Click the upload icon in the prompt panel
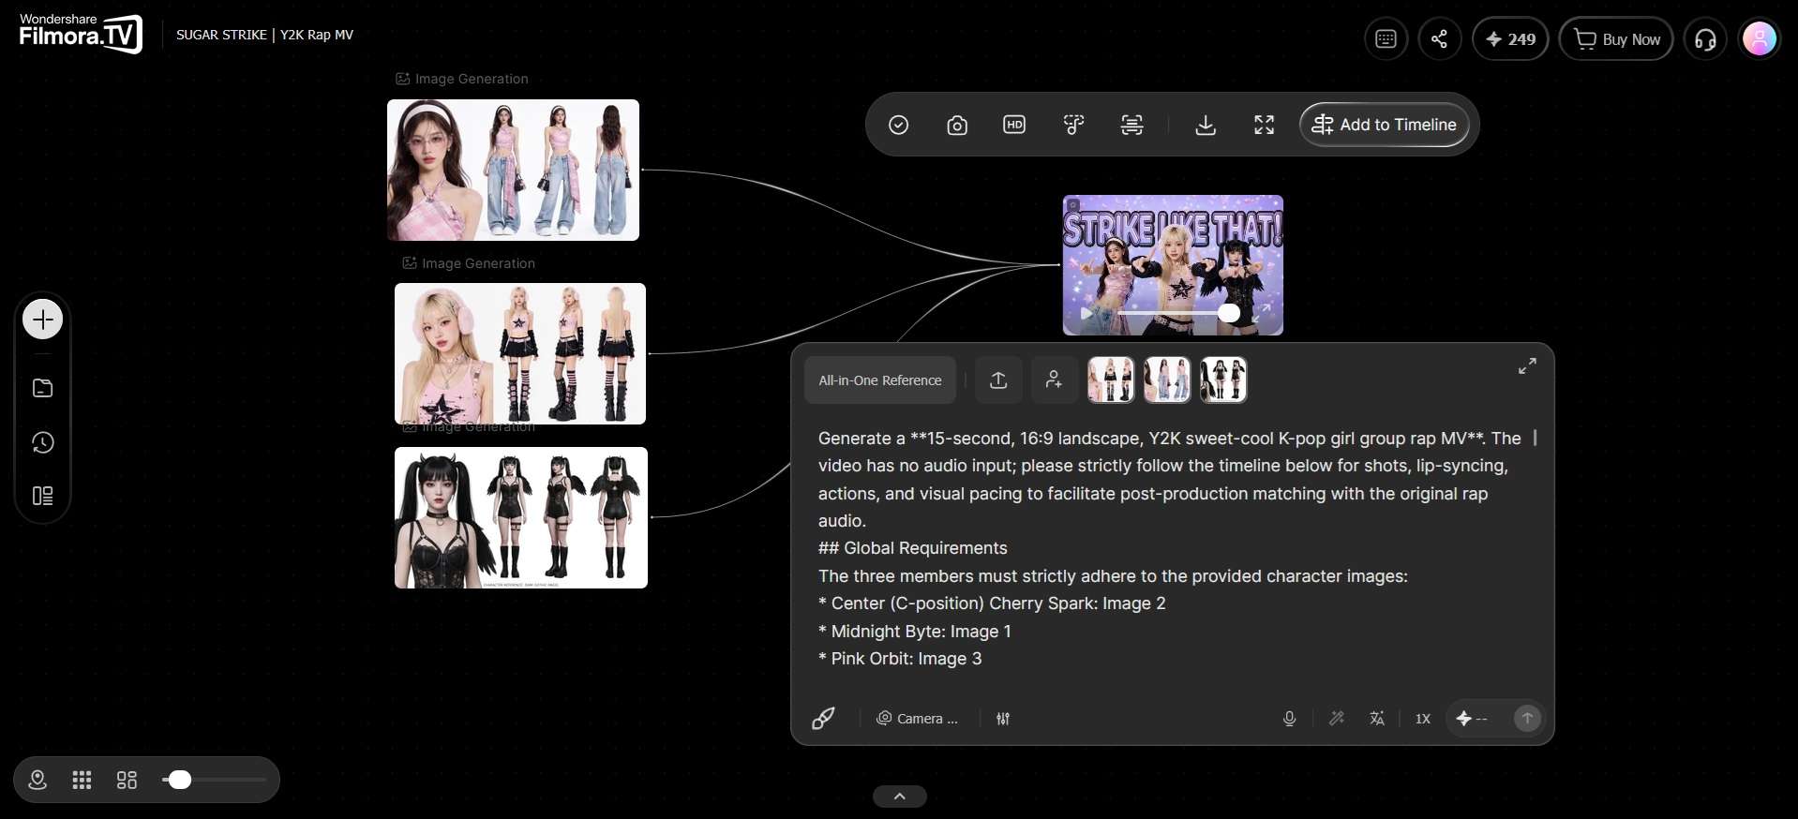 998,380
